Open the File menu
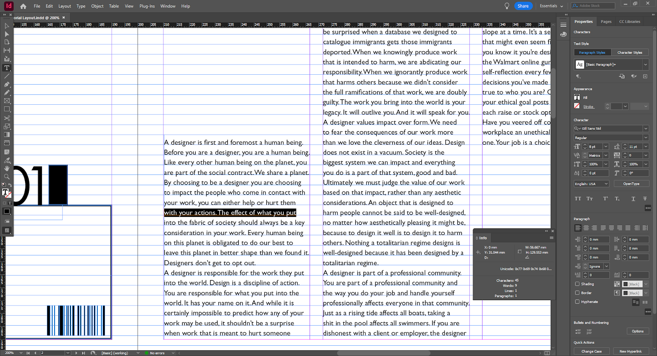The image size is (657, 356). click(x=37, y=6)
